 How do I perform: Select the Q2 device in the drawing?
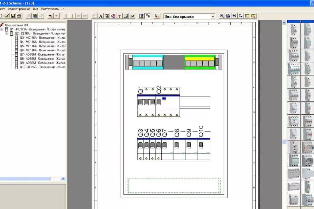click(168, 102)
